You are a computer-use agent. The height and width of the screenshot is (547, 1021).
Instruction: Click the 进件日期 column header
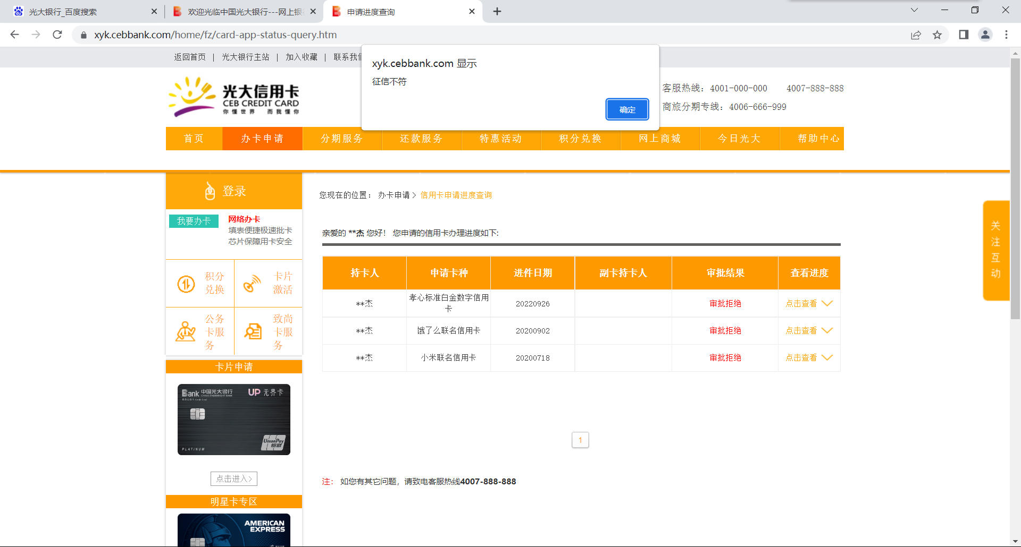532,273
